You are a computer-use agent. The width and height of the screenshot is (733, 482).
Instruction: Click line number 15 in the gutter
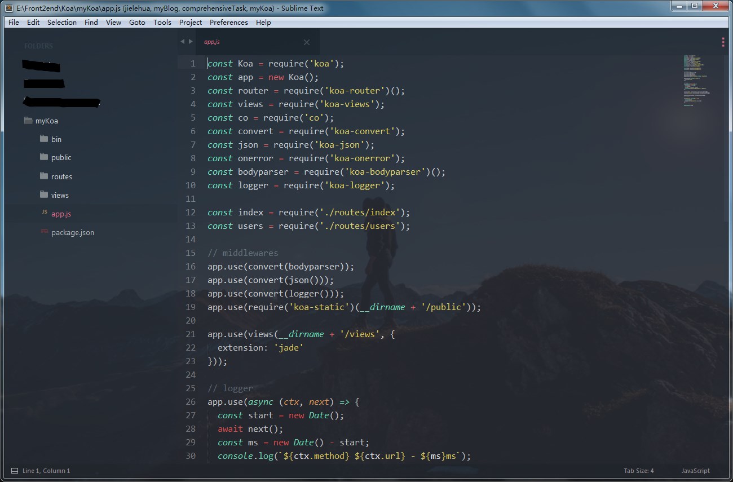191,253
